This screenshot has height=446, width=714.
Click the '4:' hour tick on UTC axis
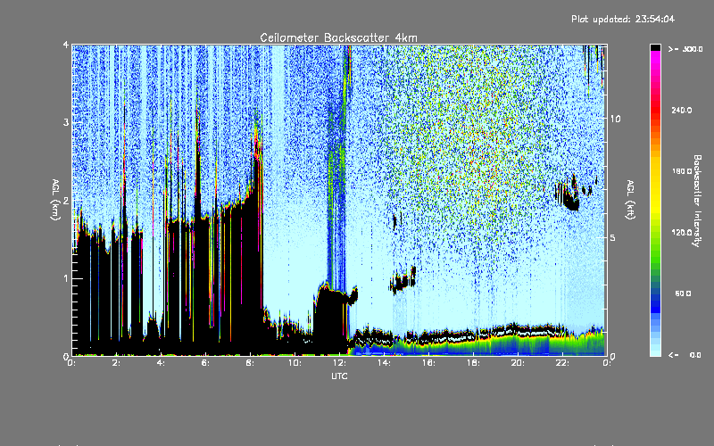(x=161, y=363)
